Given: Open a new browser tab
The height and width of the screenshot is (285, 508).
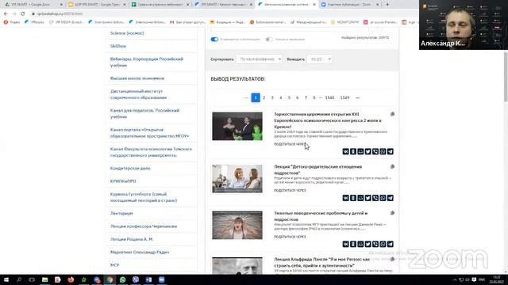Looking at the screenshot, I should [387, 5].
